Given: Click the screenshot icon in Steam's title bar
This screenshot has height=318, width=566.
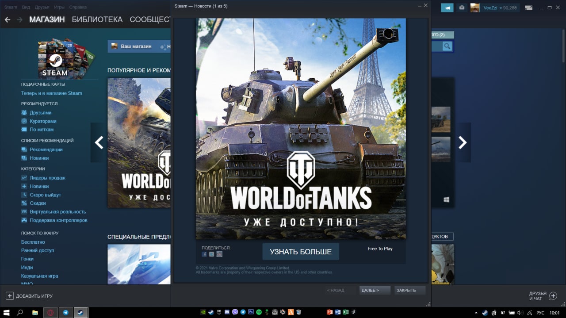Looking at the screenshot, I should coord(528,8).
